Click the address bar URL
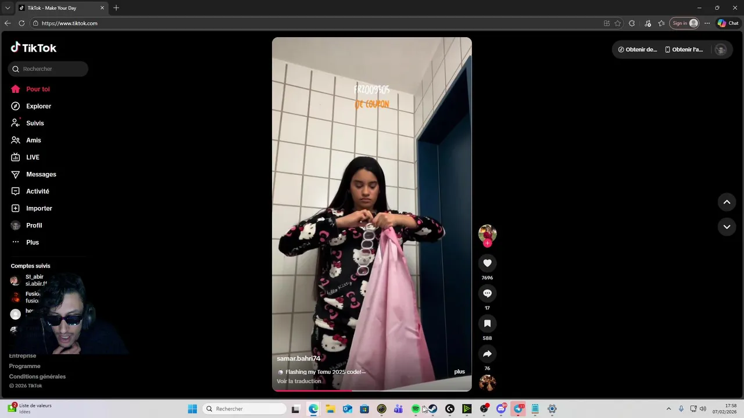The image size is (744, 418). point(69,23)
